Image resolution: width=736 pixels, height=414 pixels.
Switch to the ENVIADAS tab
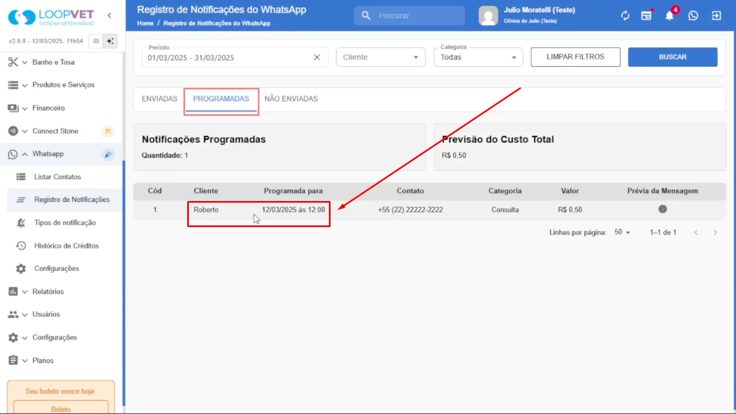point(160,99)
